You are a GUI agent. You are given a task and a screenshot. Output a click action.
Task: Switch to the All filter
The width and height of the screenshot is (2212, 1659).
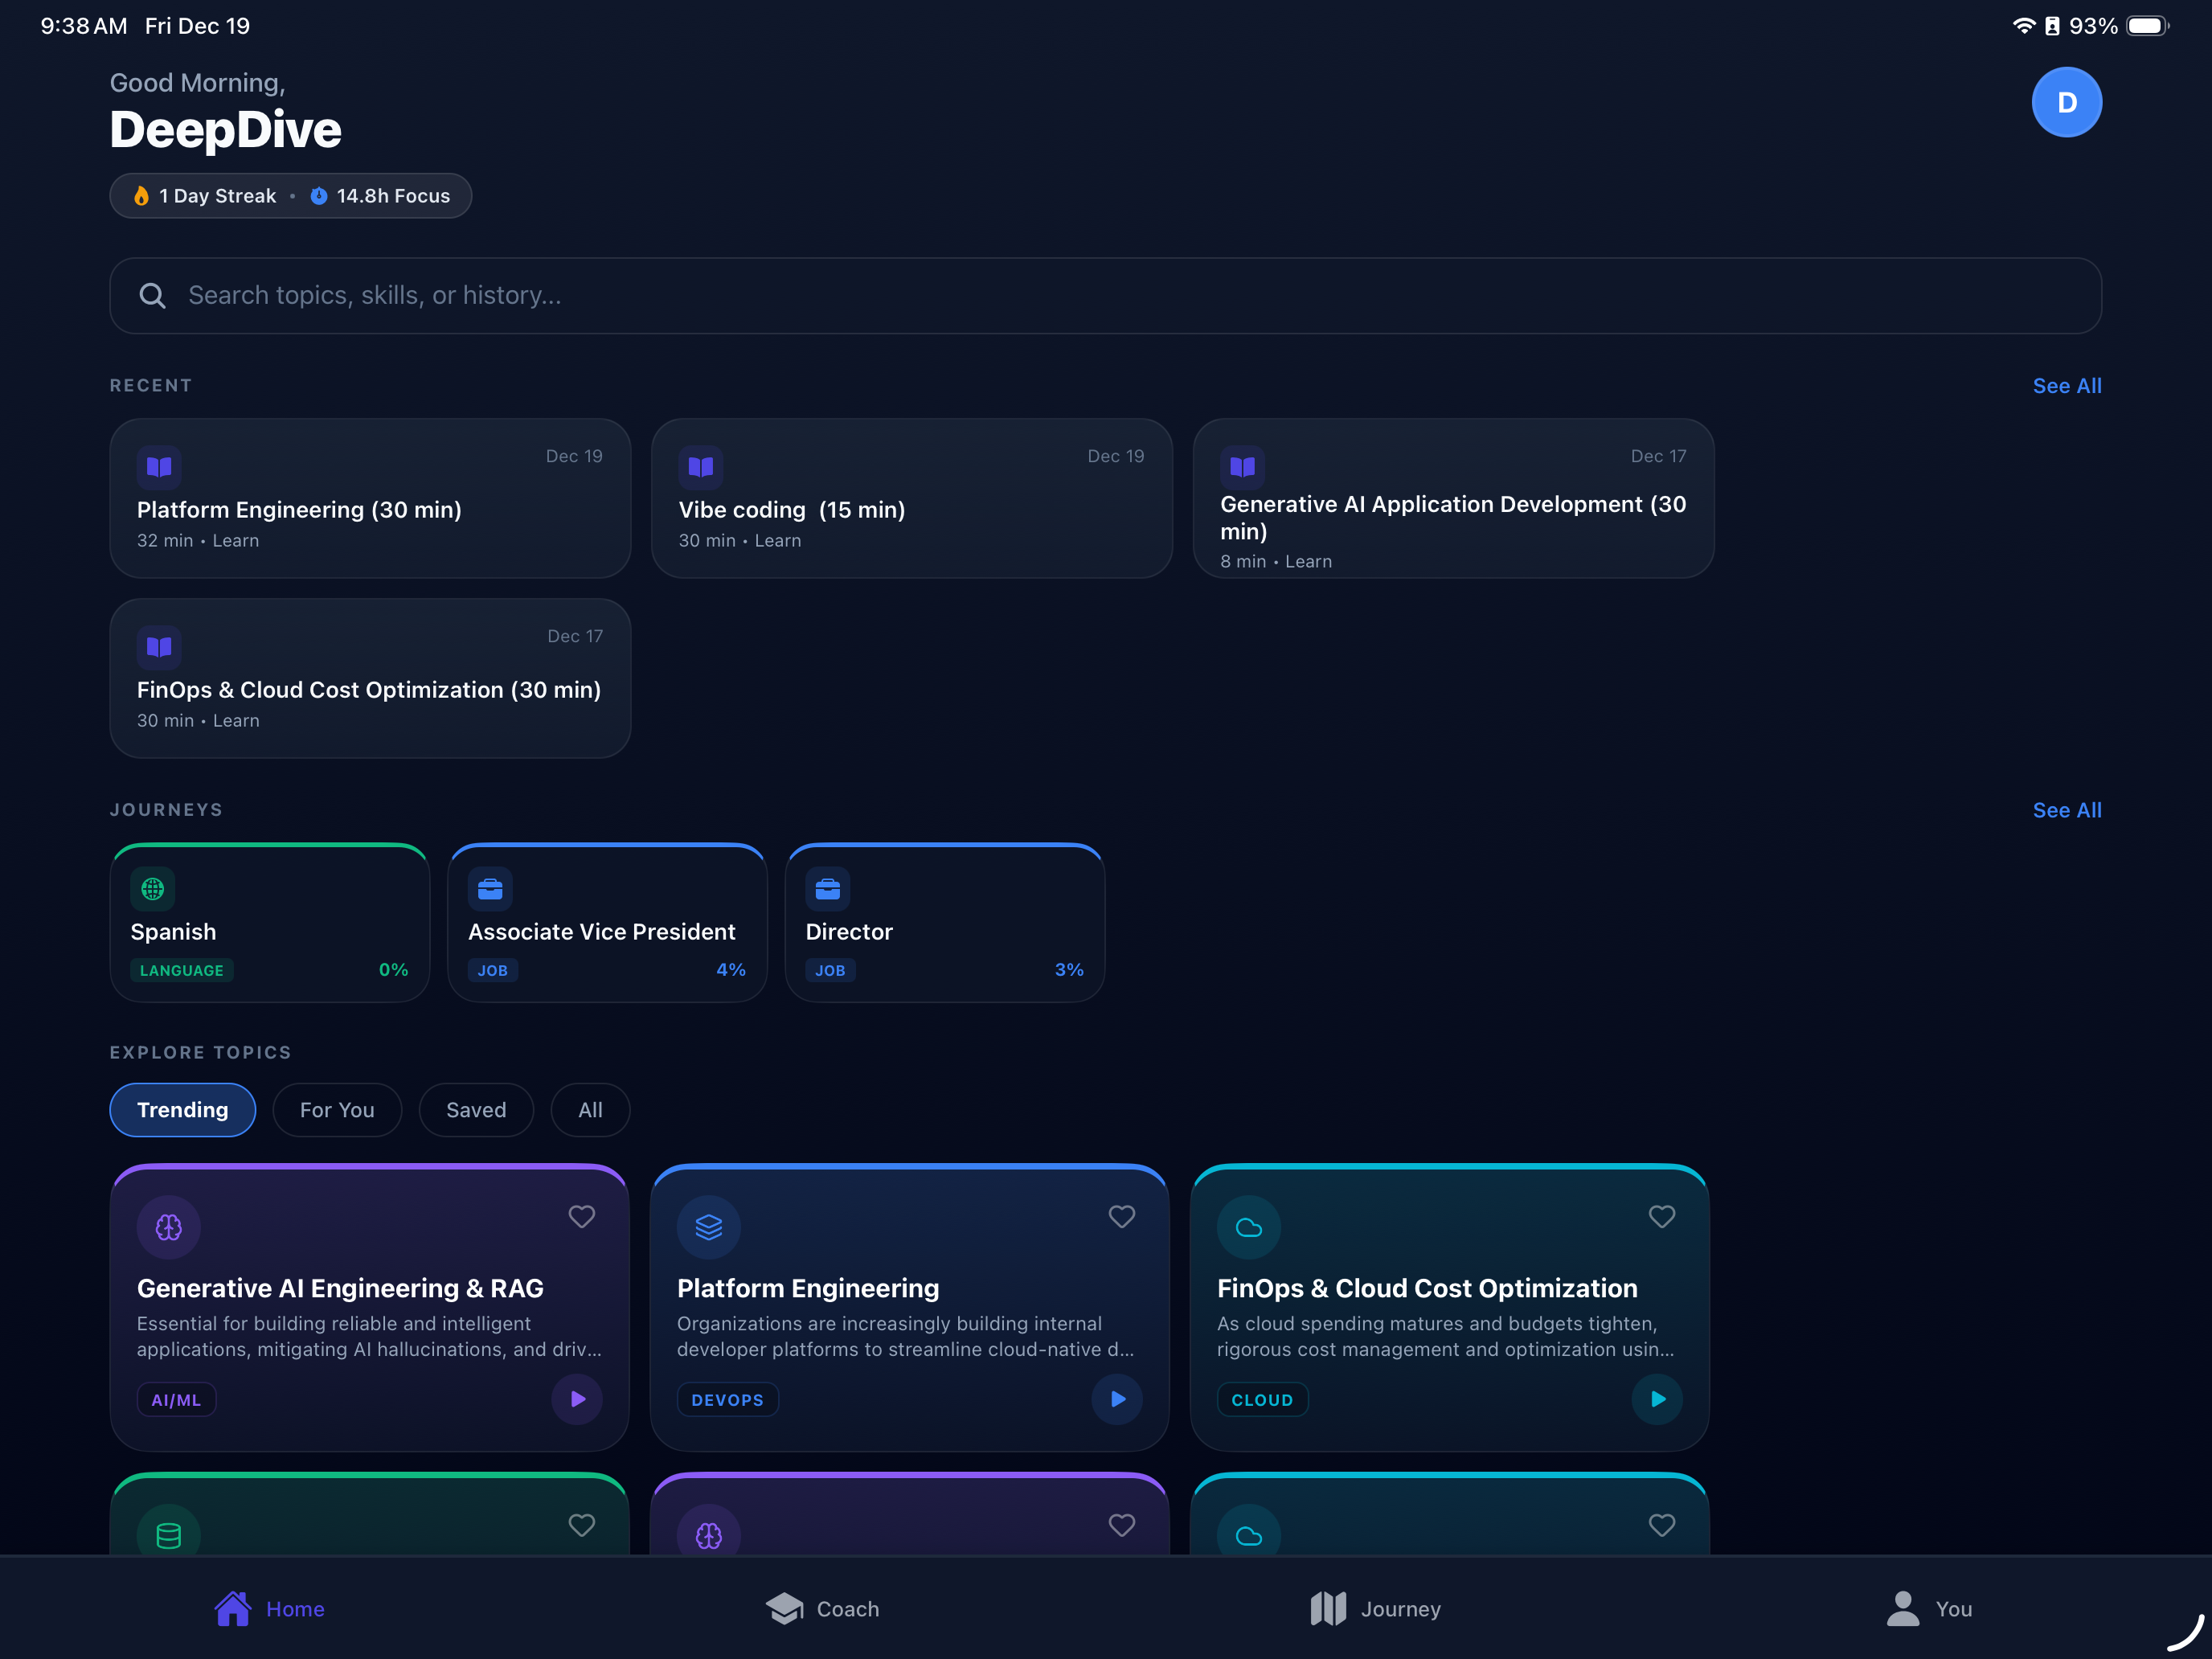(x=590, y=1109)
